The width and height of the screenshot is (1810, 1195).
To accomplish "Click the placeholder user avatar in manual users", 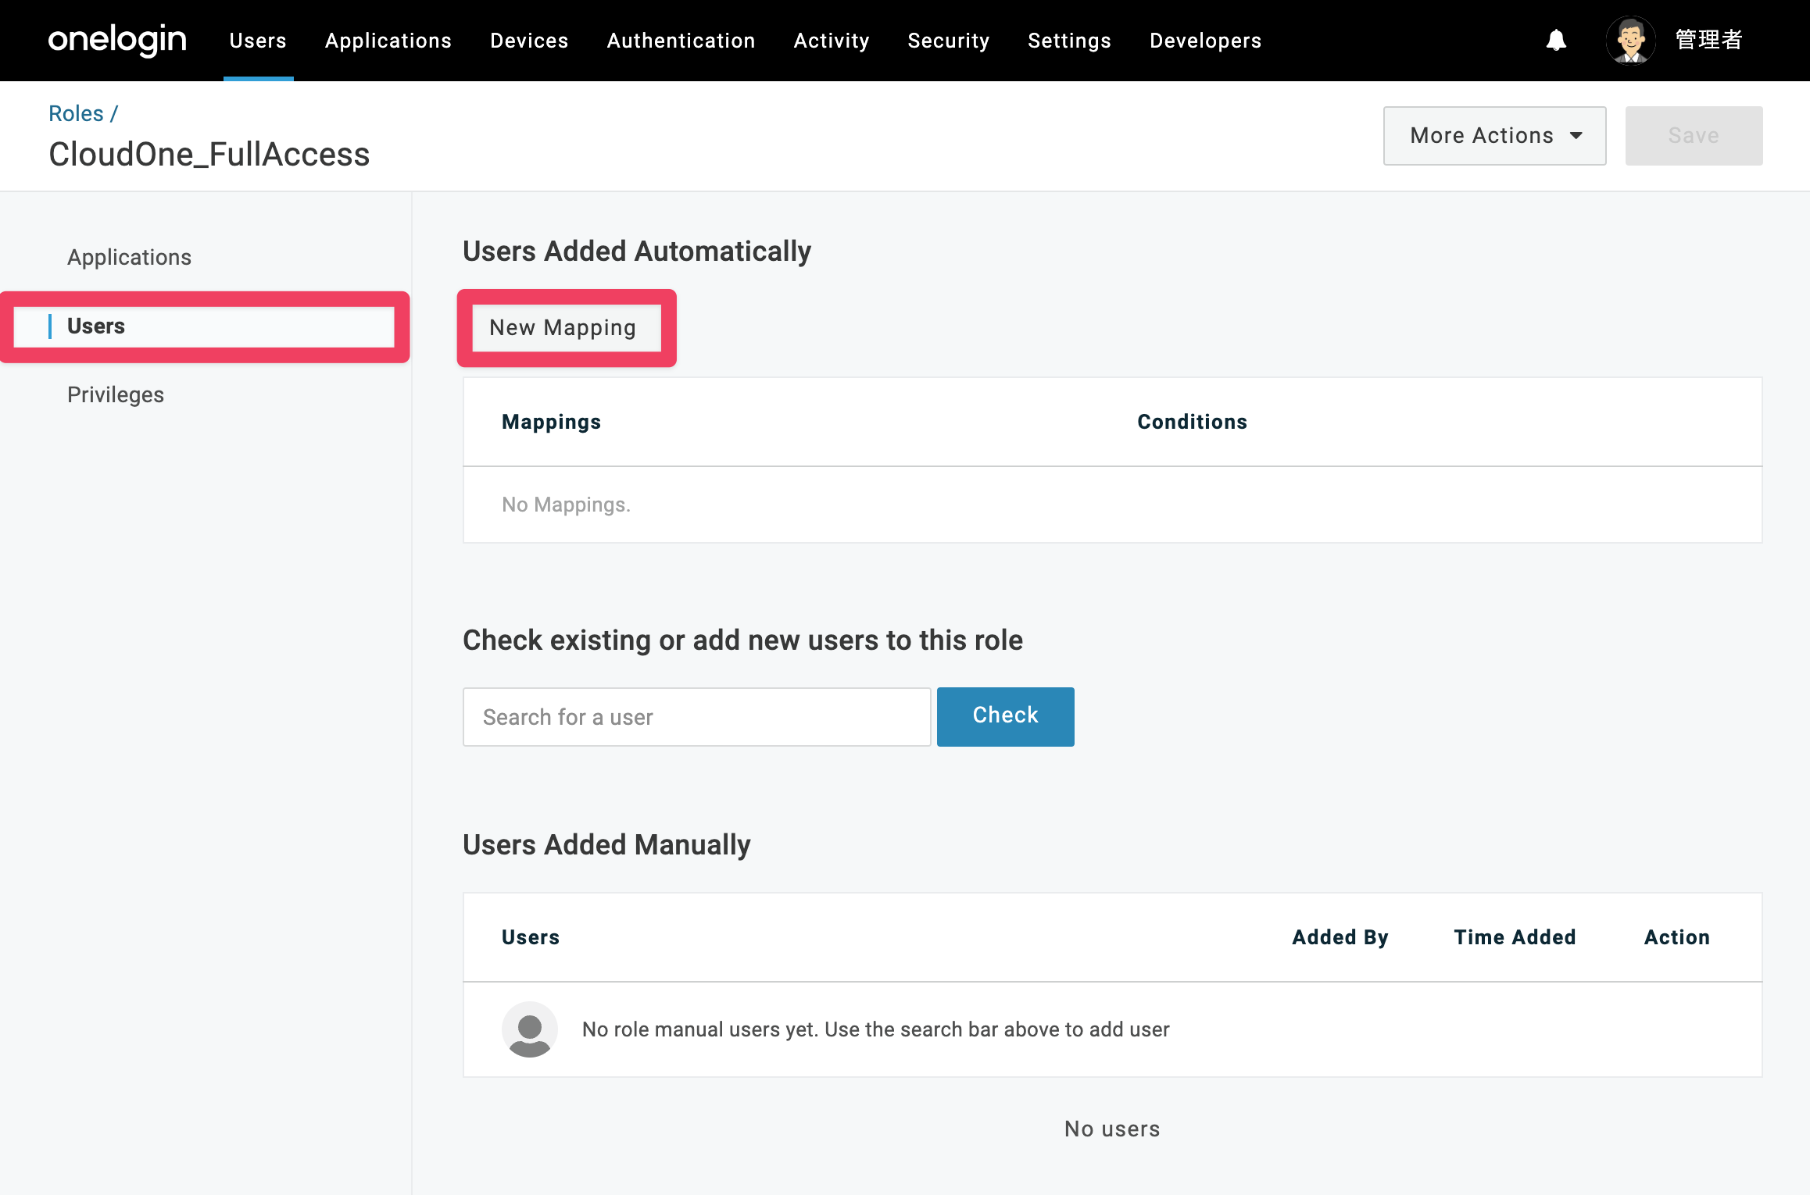I will (529, 1029).
